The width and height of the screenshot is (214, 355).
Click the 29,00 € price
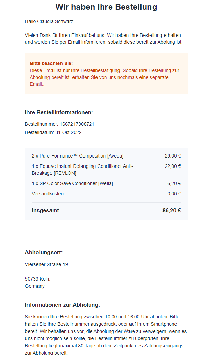173,156
